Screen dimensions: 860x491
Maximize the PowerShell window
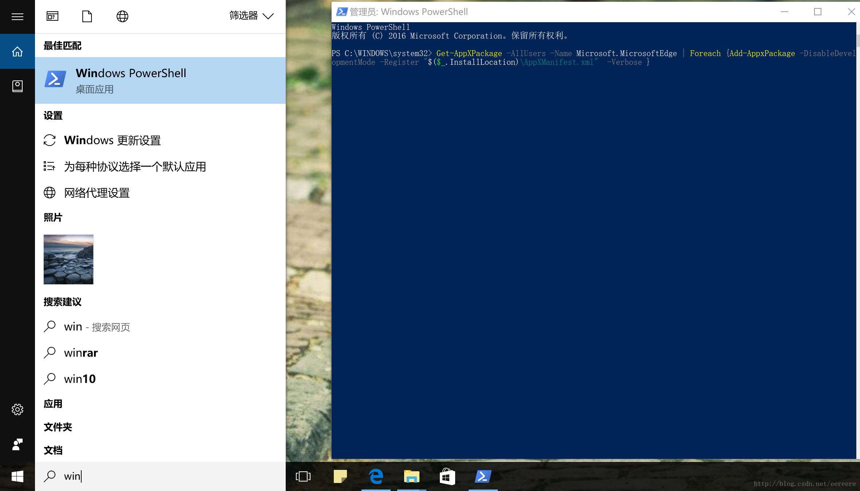click(818, 12)
